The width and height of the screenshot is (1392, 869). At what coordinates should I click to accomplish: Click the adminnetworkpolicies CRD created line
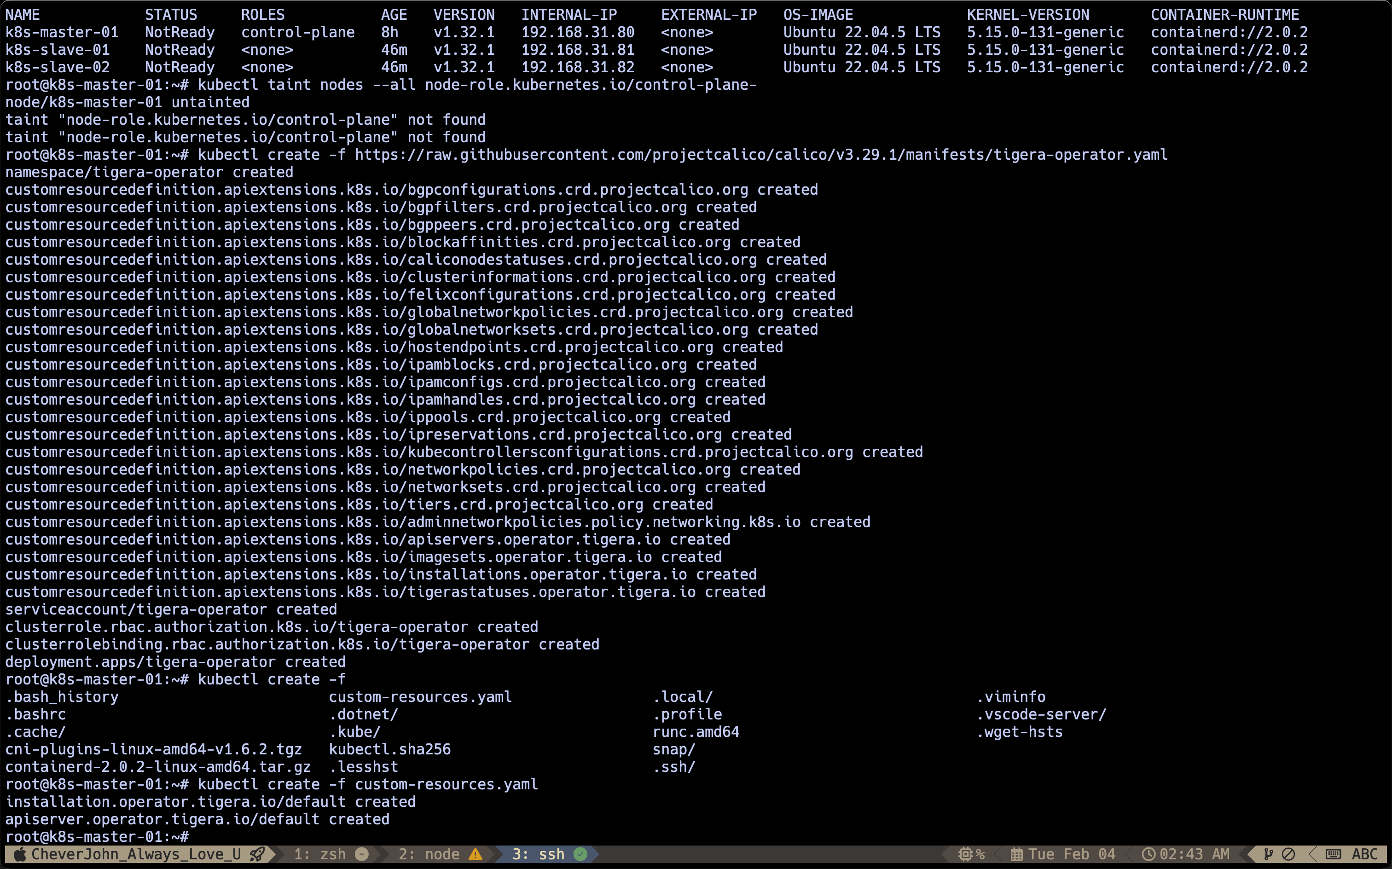pos(438,522)
